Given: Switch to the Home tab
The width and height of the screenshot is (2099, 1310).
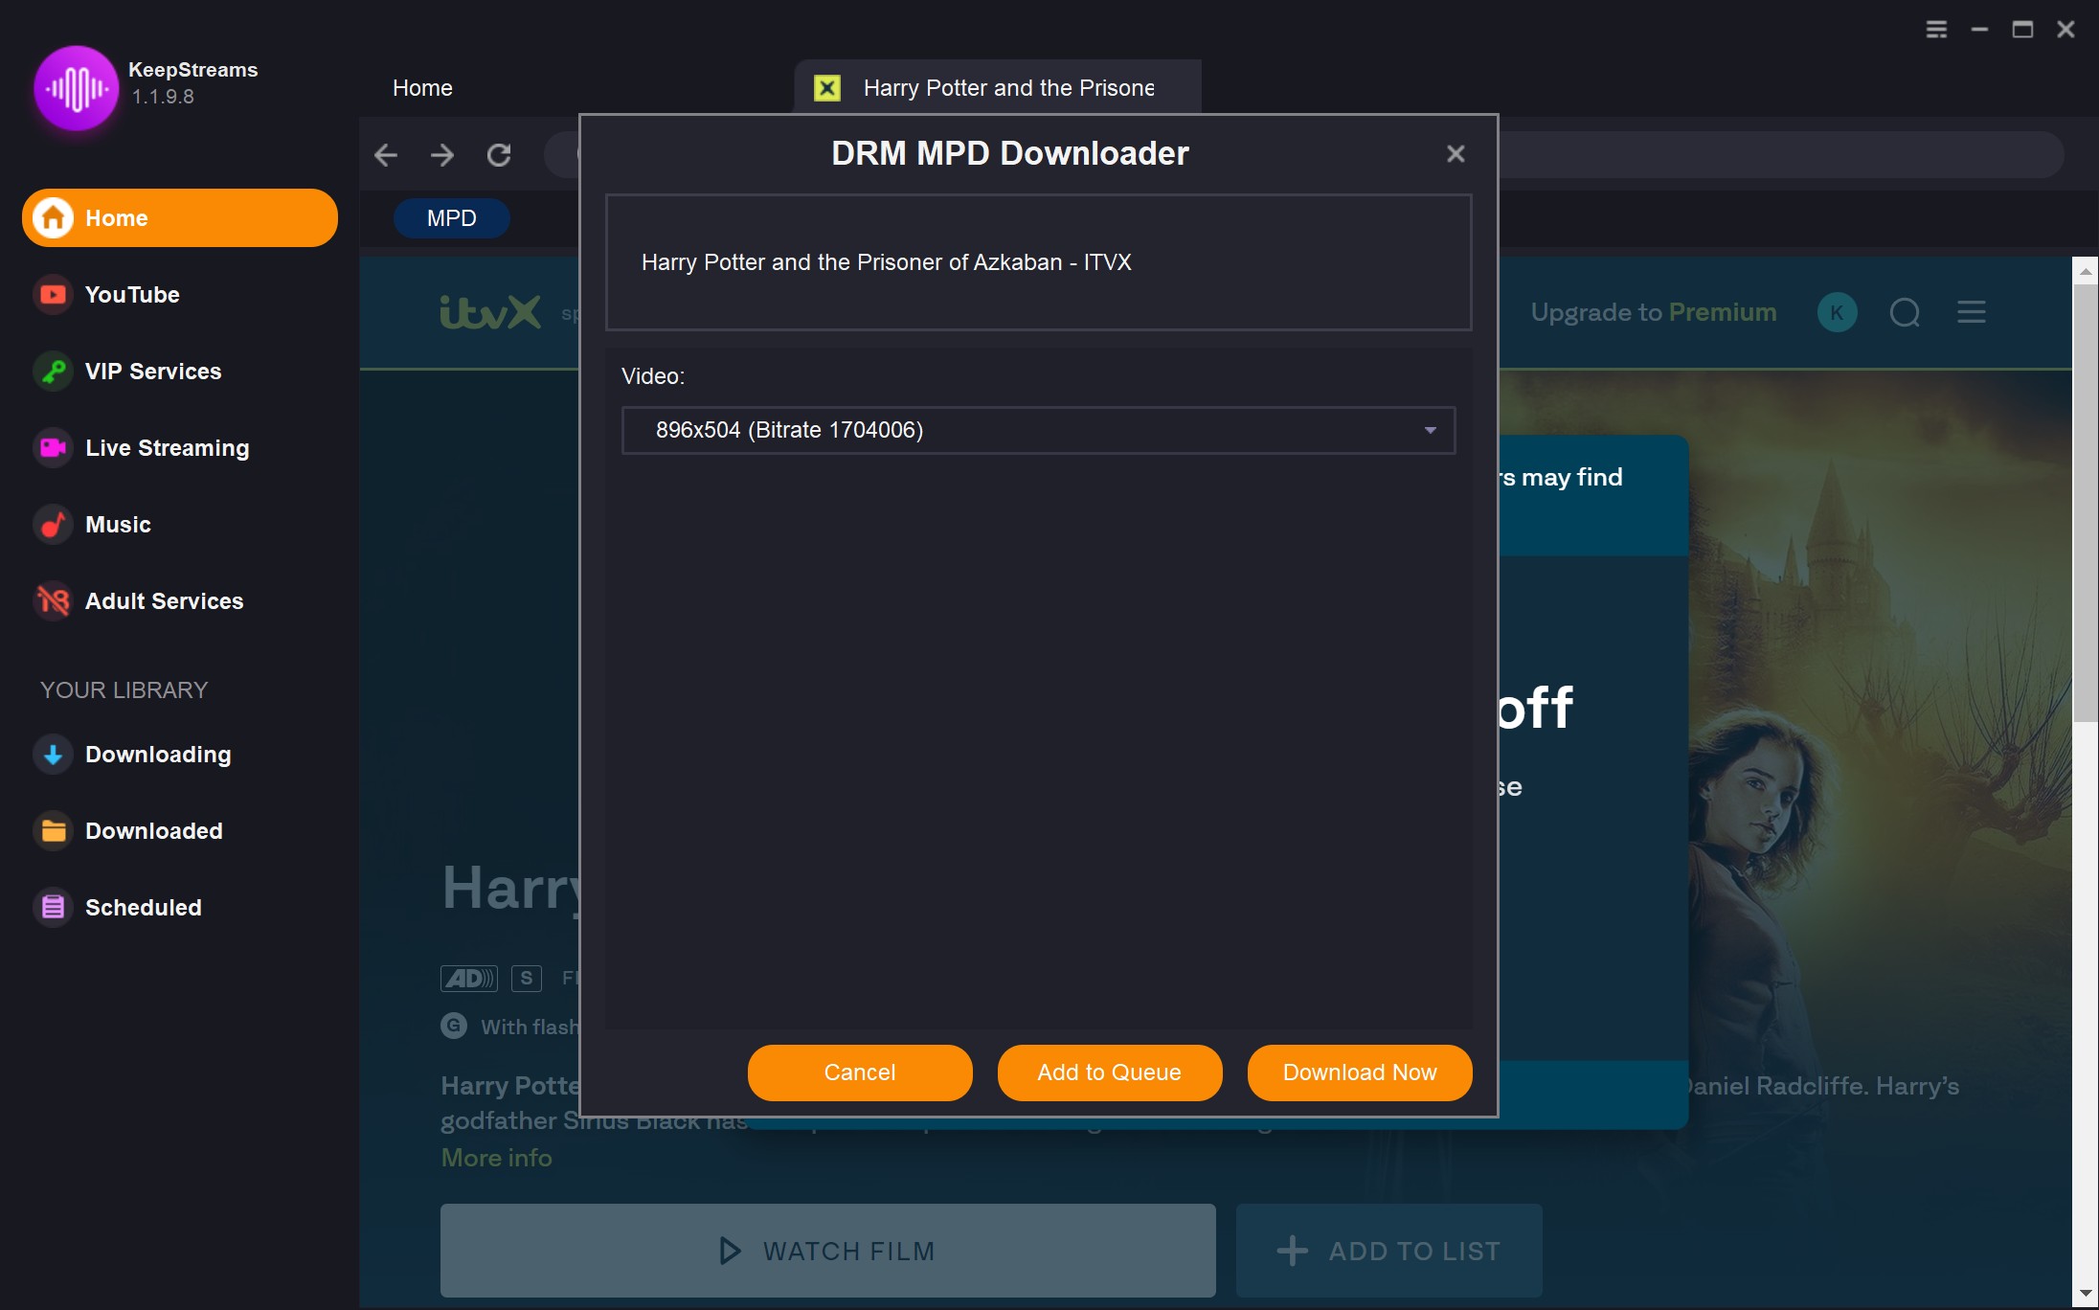Looking at the screenshot, I should point(422,88).
